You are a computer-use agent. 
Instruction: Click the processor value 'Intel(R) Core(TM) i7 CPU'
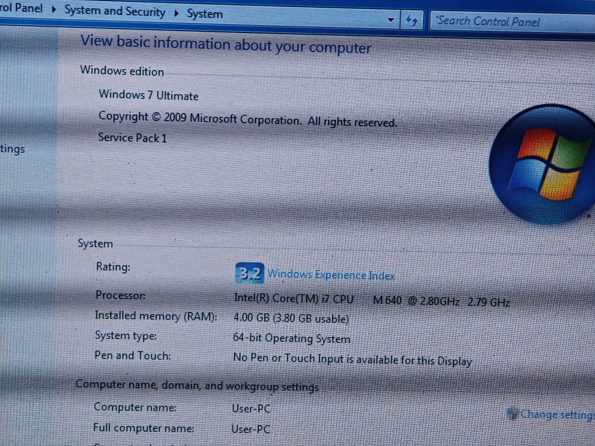tap(294, 298)
